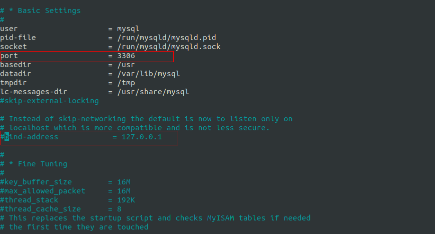Click the 127.0.0.1 IP address value
This screenshot has width=435, height=234.
[x=142, y=137]
